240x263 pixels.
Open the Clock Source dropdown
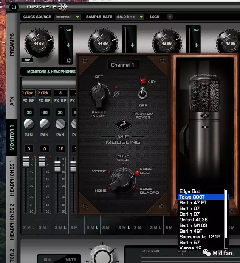coord(67,17)
